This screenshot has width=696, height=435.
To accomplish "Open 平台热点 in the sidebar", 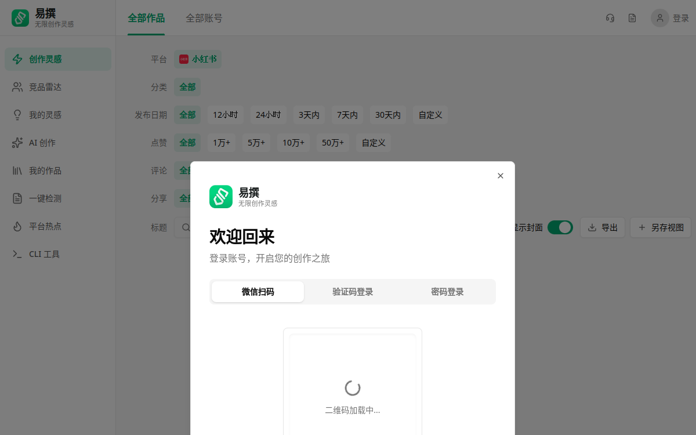I will point(58,226).
